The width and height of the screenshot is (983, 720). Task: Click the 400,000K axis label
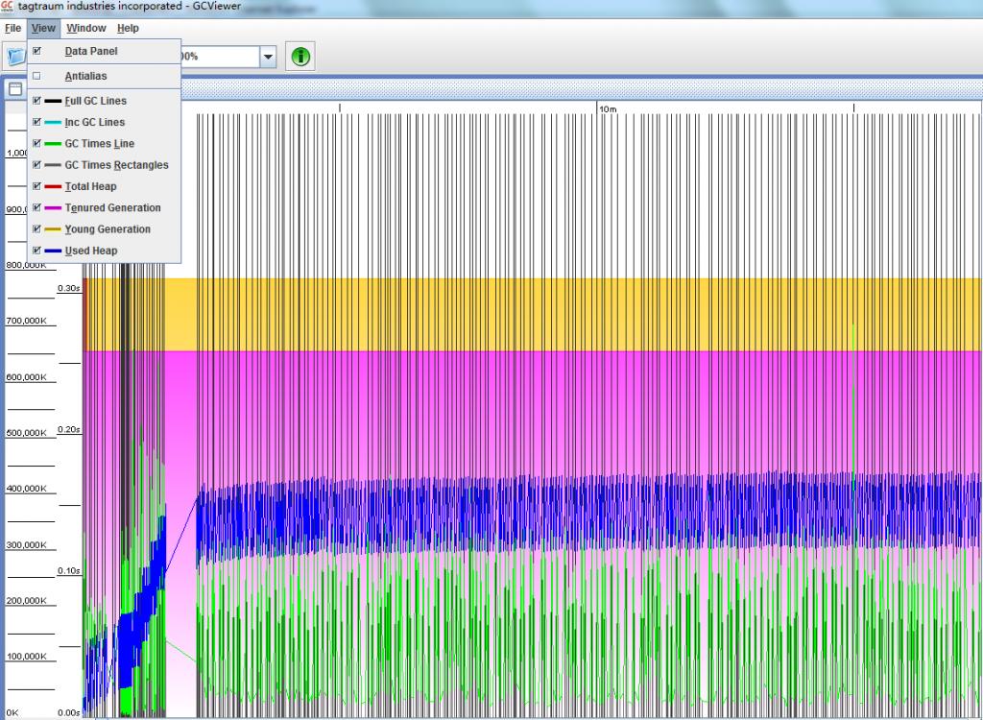tap(26, 489)
